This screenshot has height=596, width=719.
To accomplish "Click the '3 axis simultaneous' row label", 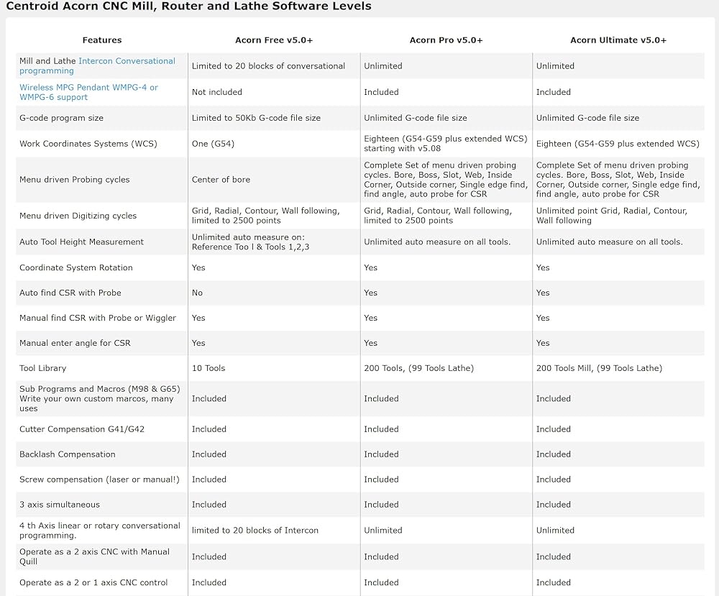I will tap(60, 505).
